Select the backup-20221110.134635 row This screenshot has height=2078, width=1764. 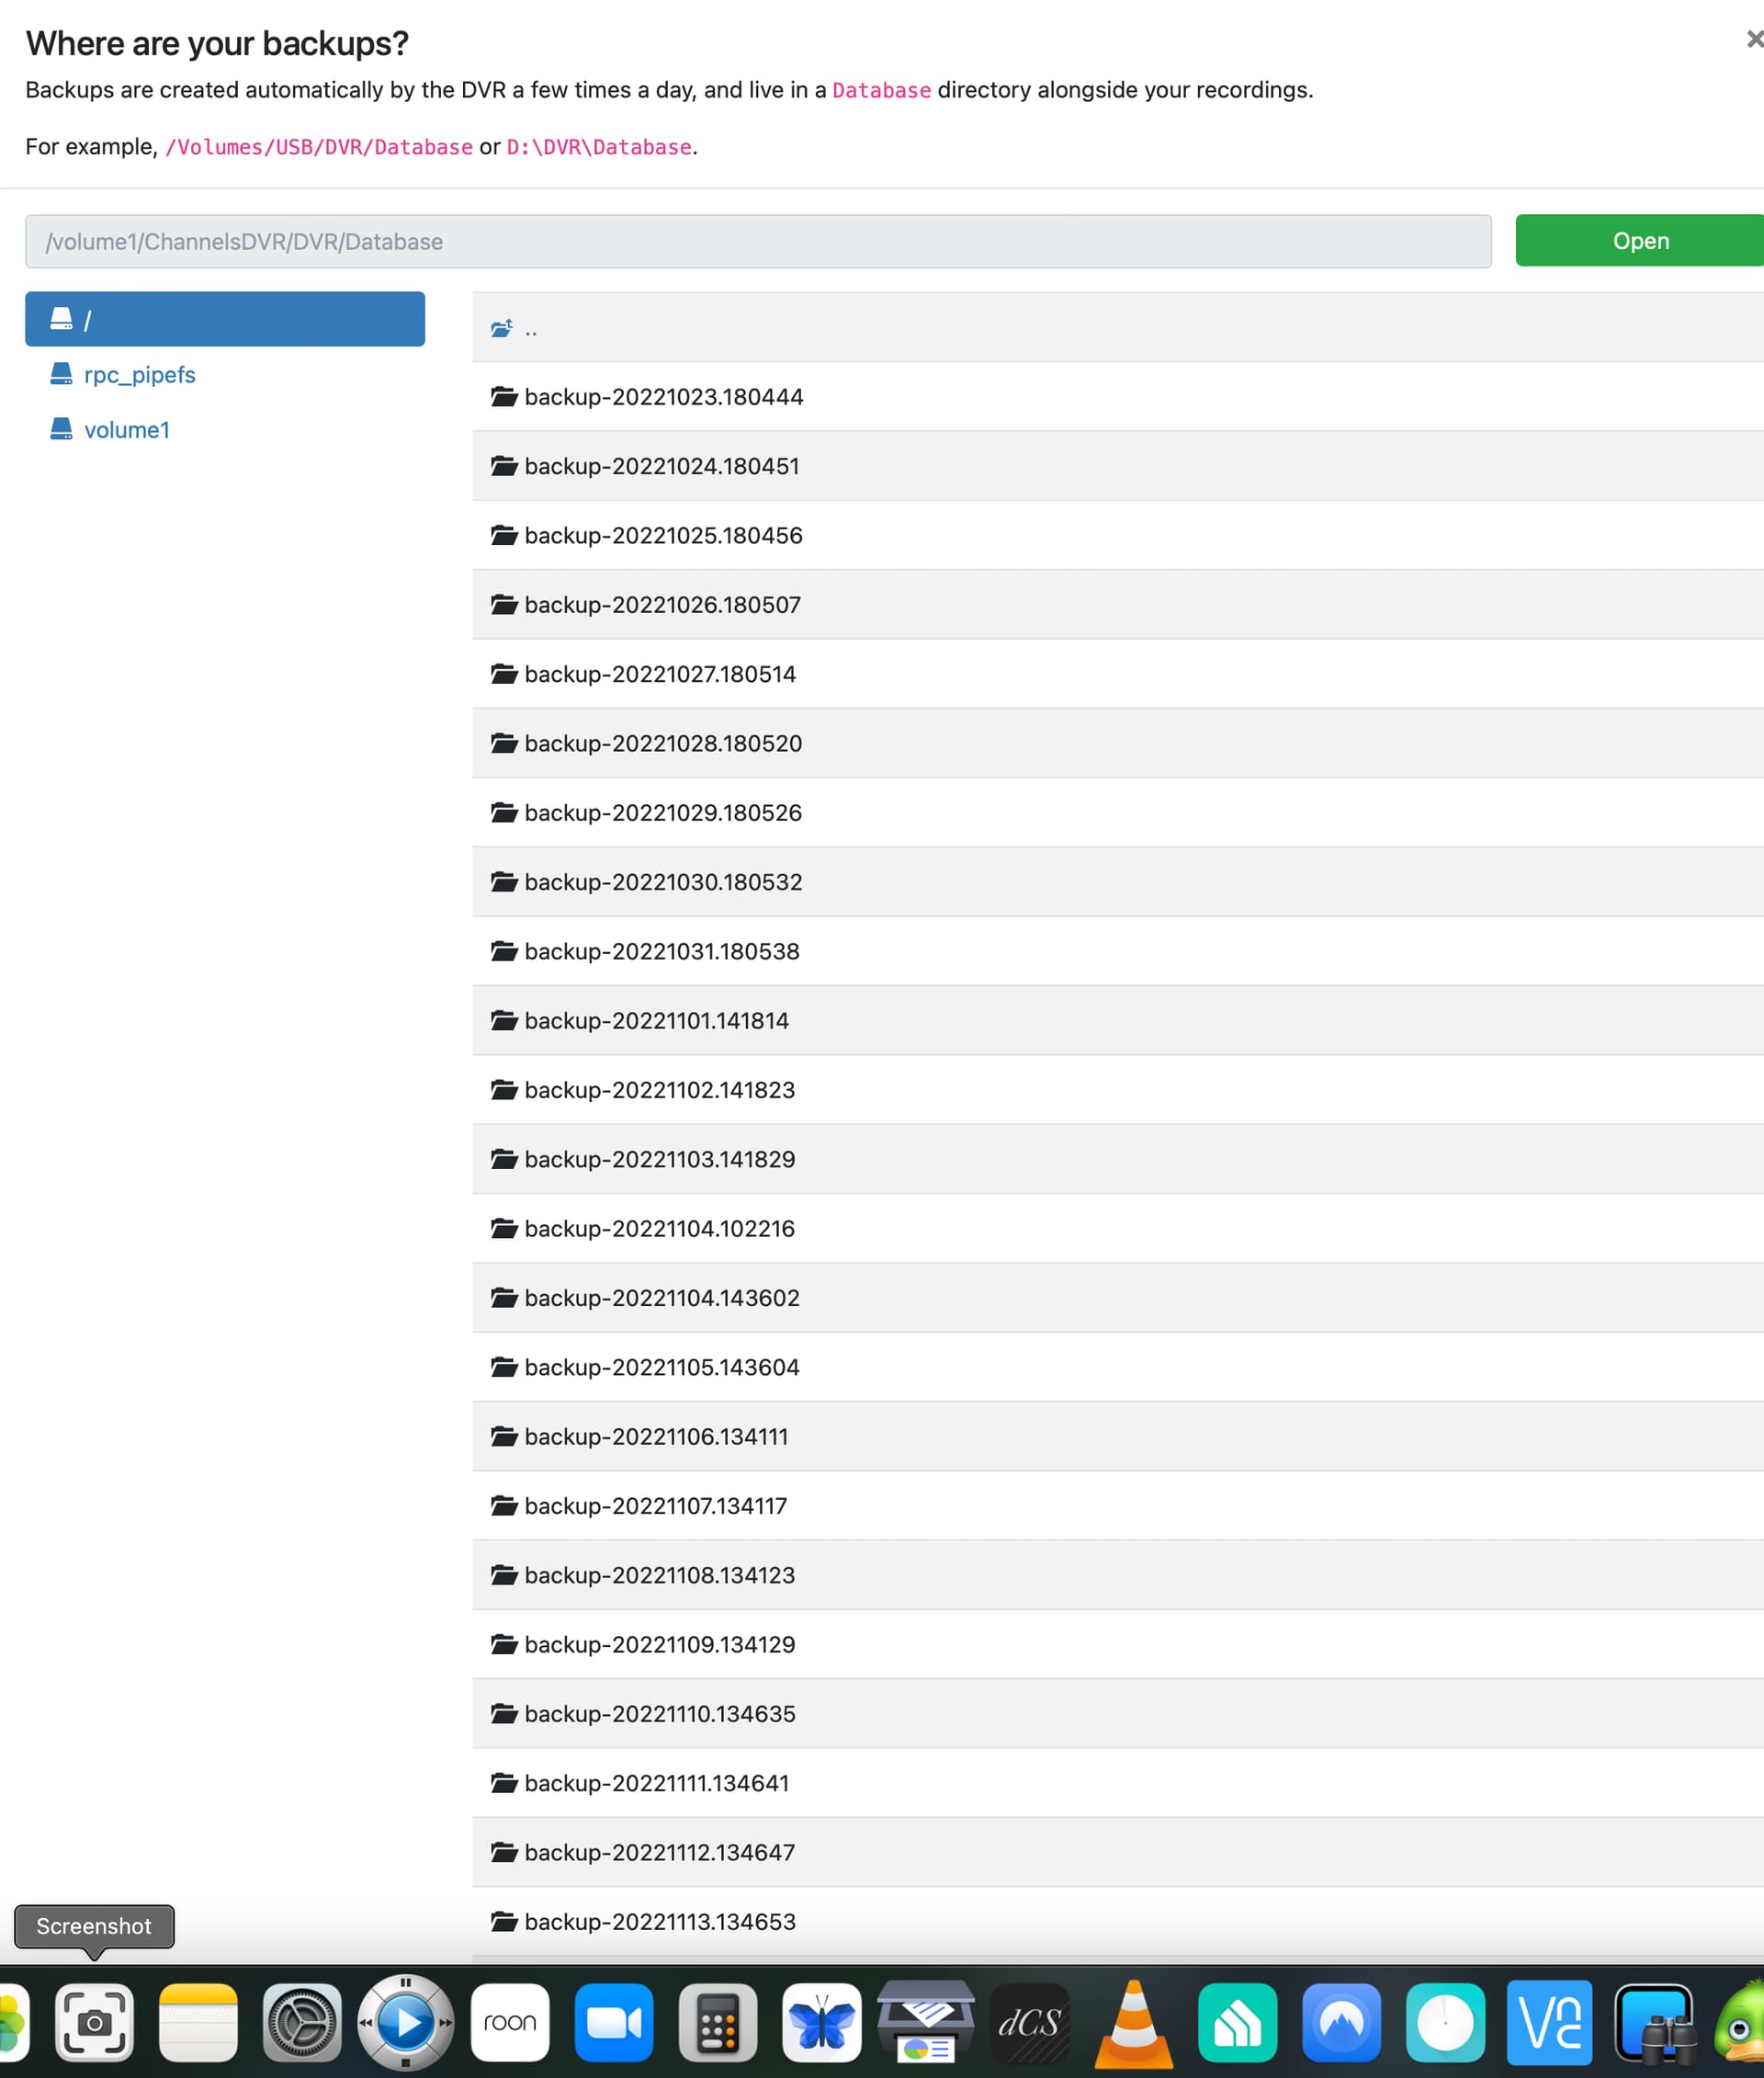pos(659,1714)
